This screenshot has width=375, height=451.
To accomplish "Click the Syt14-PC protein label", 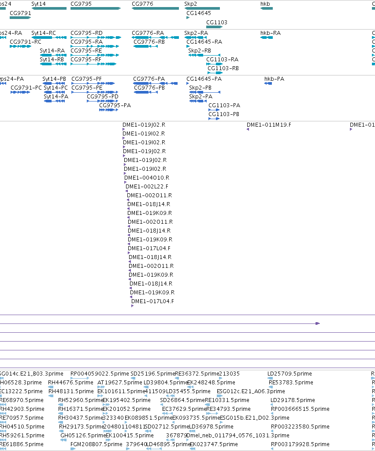I will (x=56, y=87).
